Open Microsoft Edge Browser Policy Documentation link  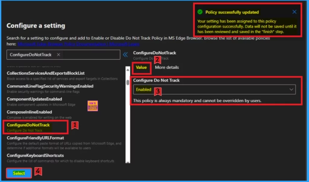[78, 44]
